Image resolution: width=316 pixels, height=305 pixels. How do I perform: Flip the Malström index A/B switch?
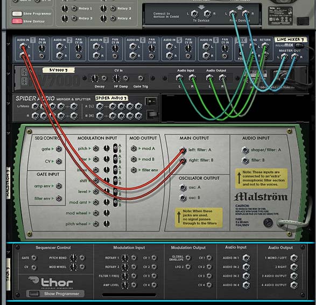pyautogui.click(x=116, y=170)
